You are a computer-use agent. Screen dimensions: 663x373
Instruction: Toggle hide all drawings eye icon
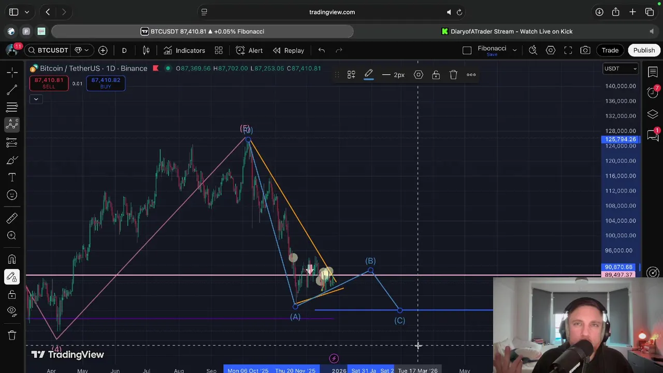point(12,311)
